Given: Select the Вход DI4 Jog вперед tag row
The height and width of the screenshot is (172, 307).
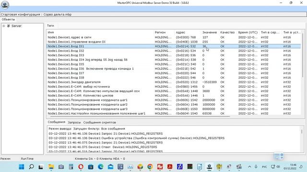Looking at the screenshot, I should point(174,60).
